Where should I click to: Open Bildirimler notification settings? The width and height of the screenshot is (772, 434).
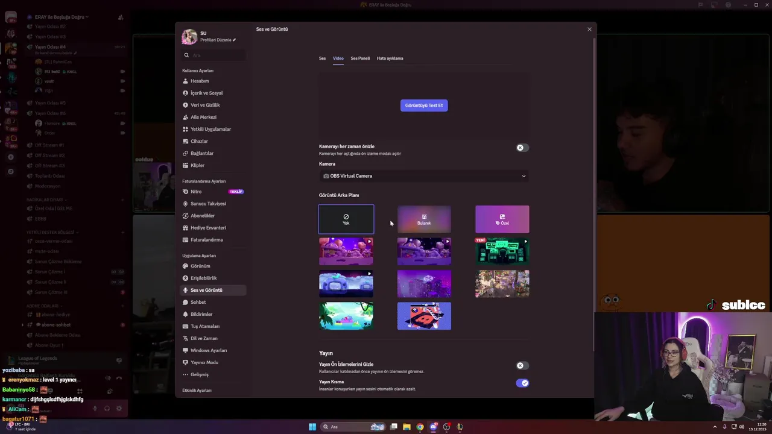tap(213, 314)
